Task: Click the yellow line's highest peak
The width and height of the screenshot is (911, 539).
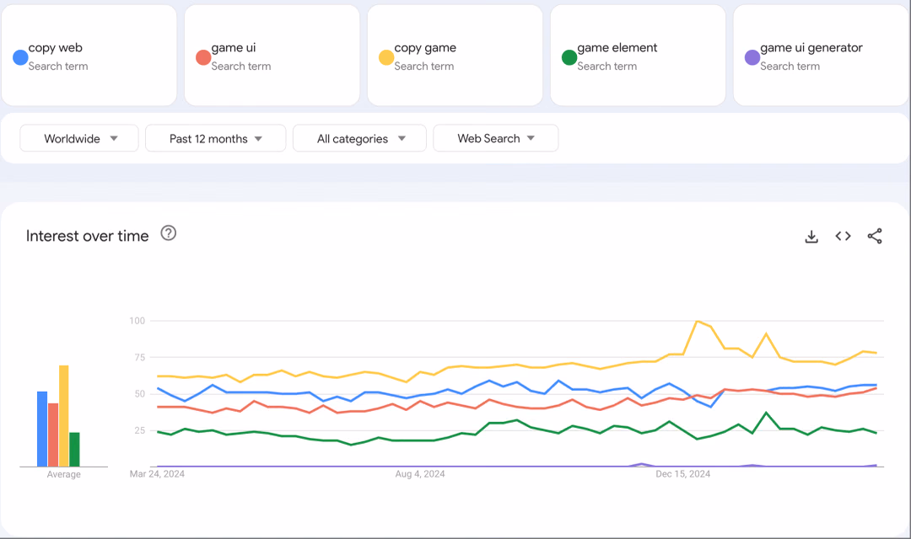Action: pyautogui.click(x=698, y=321)
